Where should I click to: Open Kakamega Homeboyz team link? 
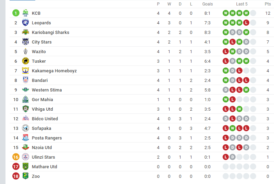coord(54,71)
